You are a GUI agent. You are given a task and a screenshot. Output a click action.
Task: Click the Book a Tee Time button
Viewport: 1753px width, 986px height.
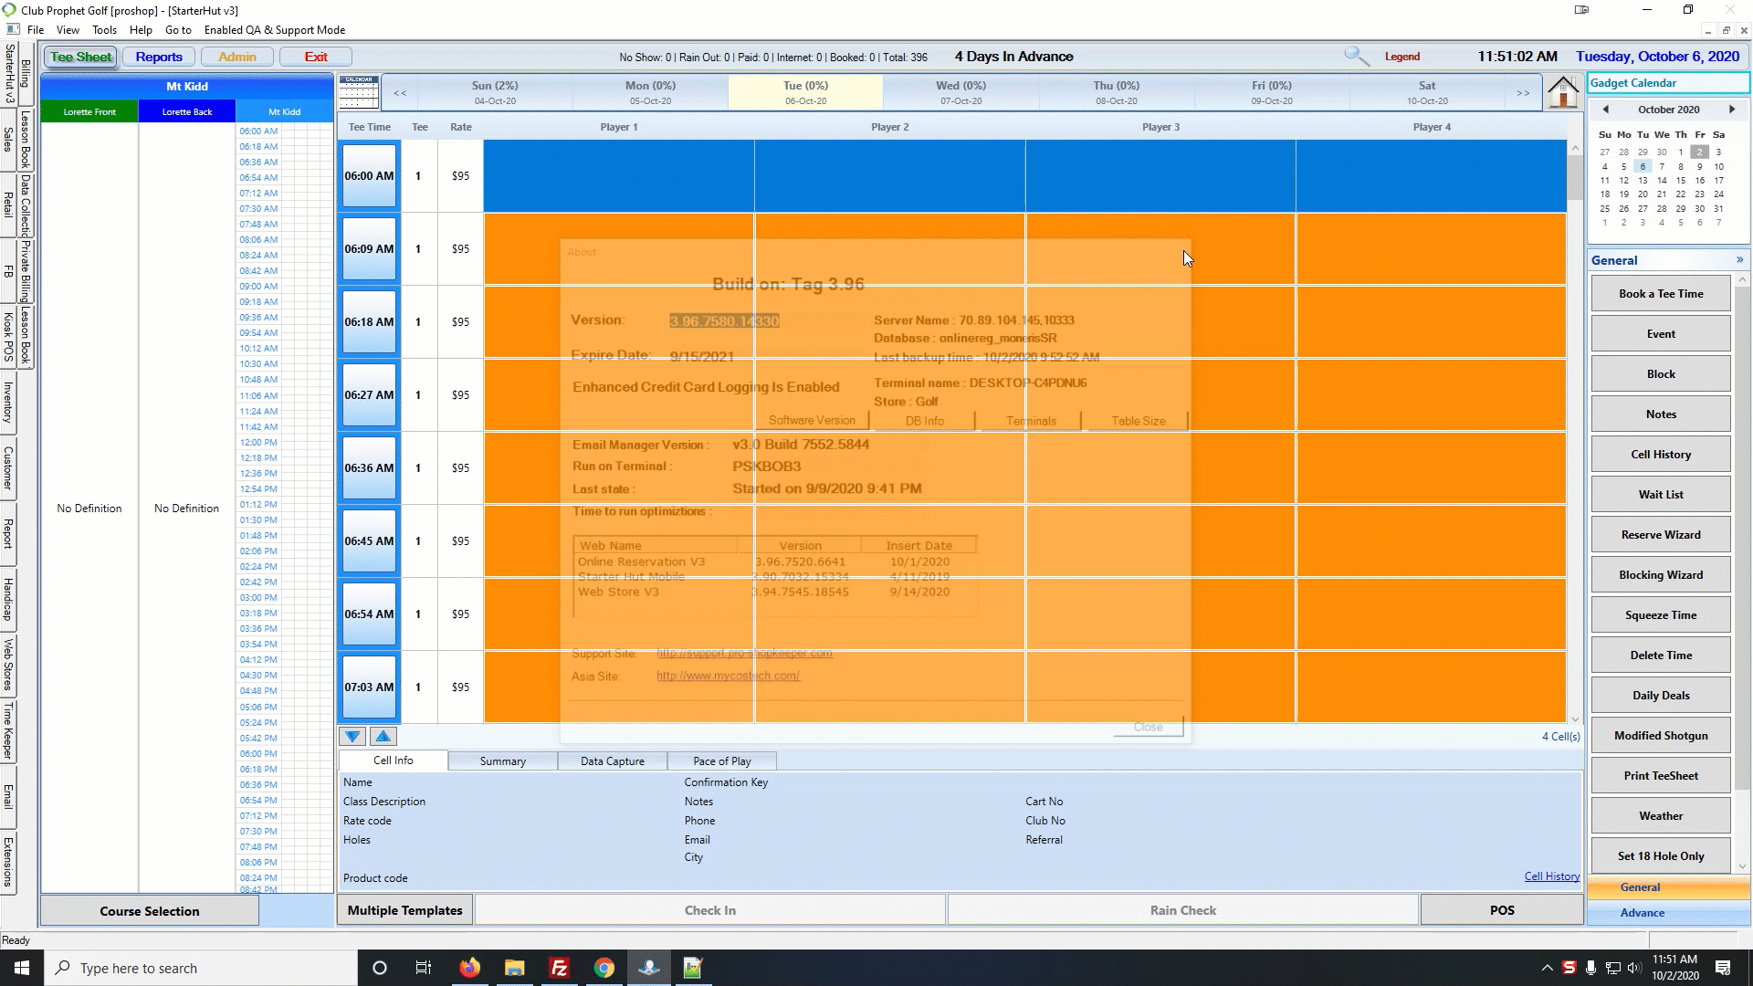(x=1660, y=294)
